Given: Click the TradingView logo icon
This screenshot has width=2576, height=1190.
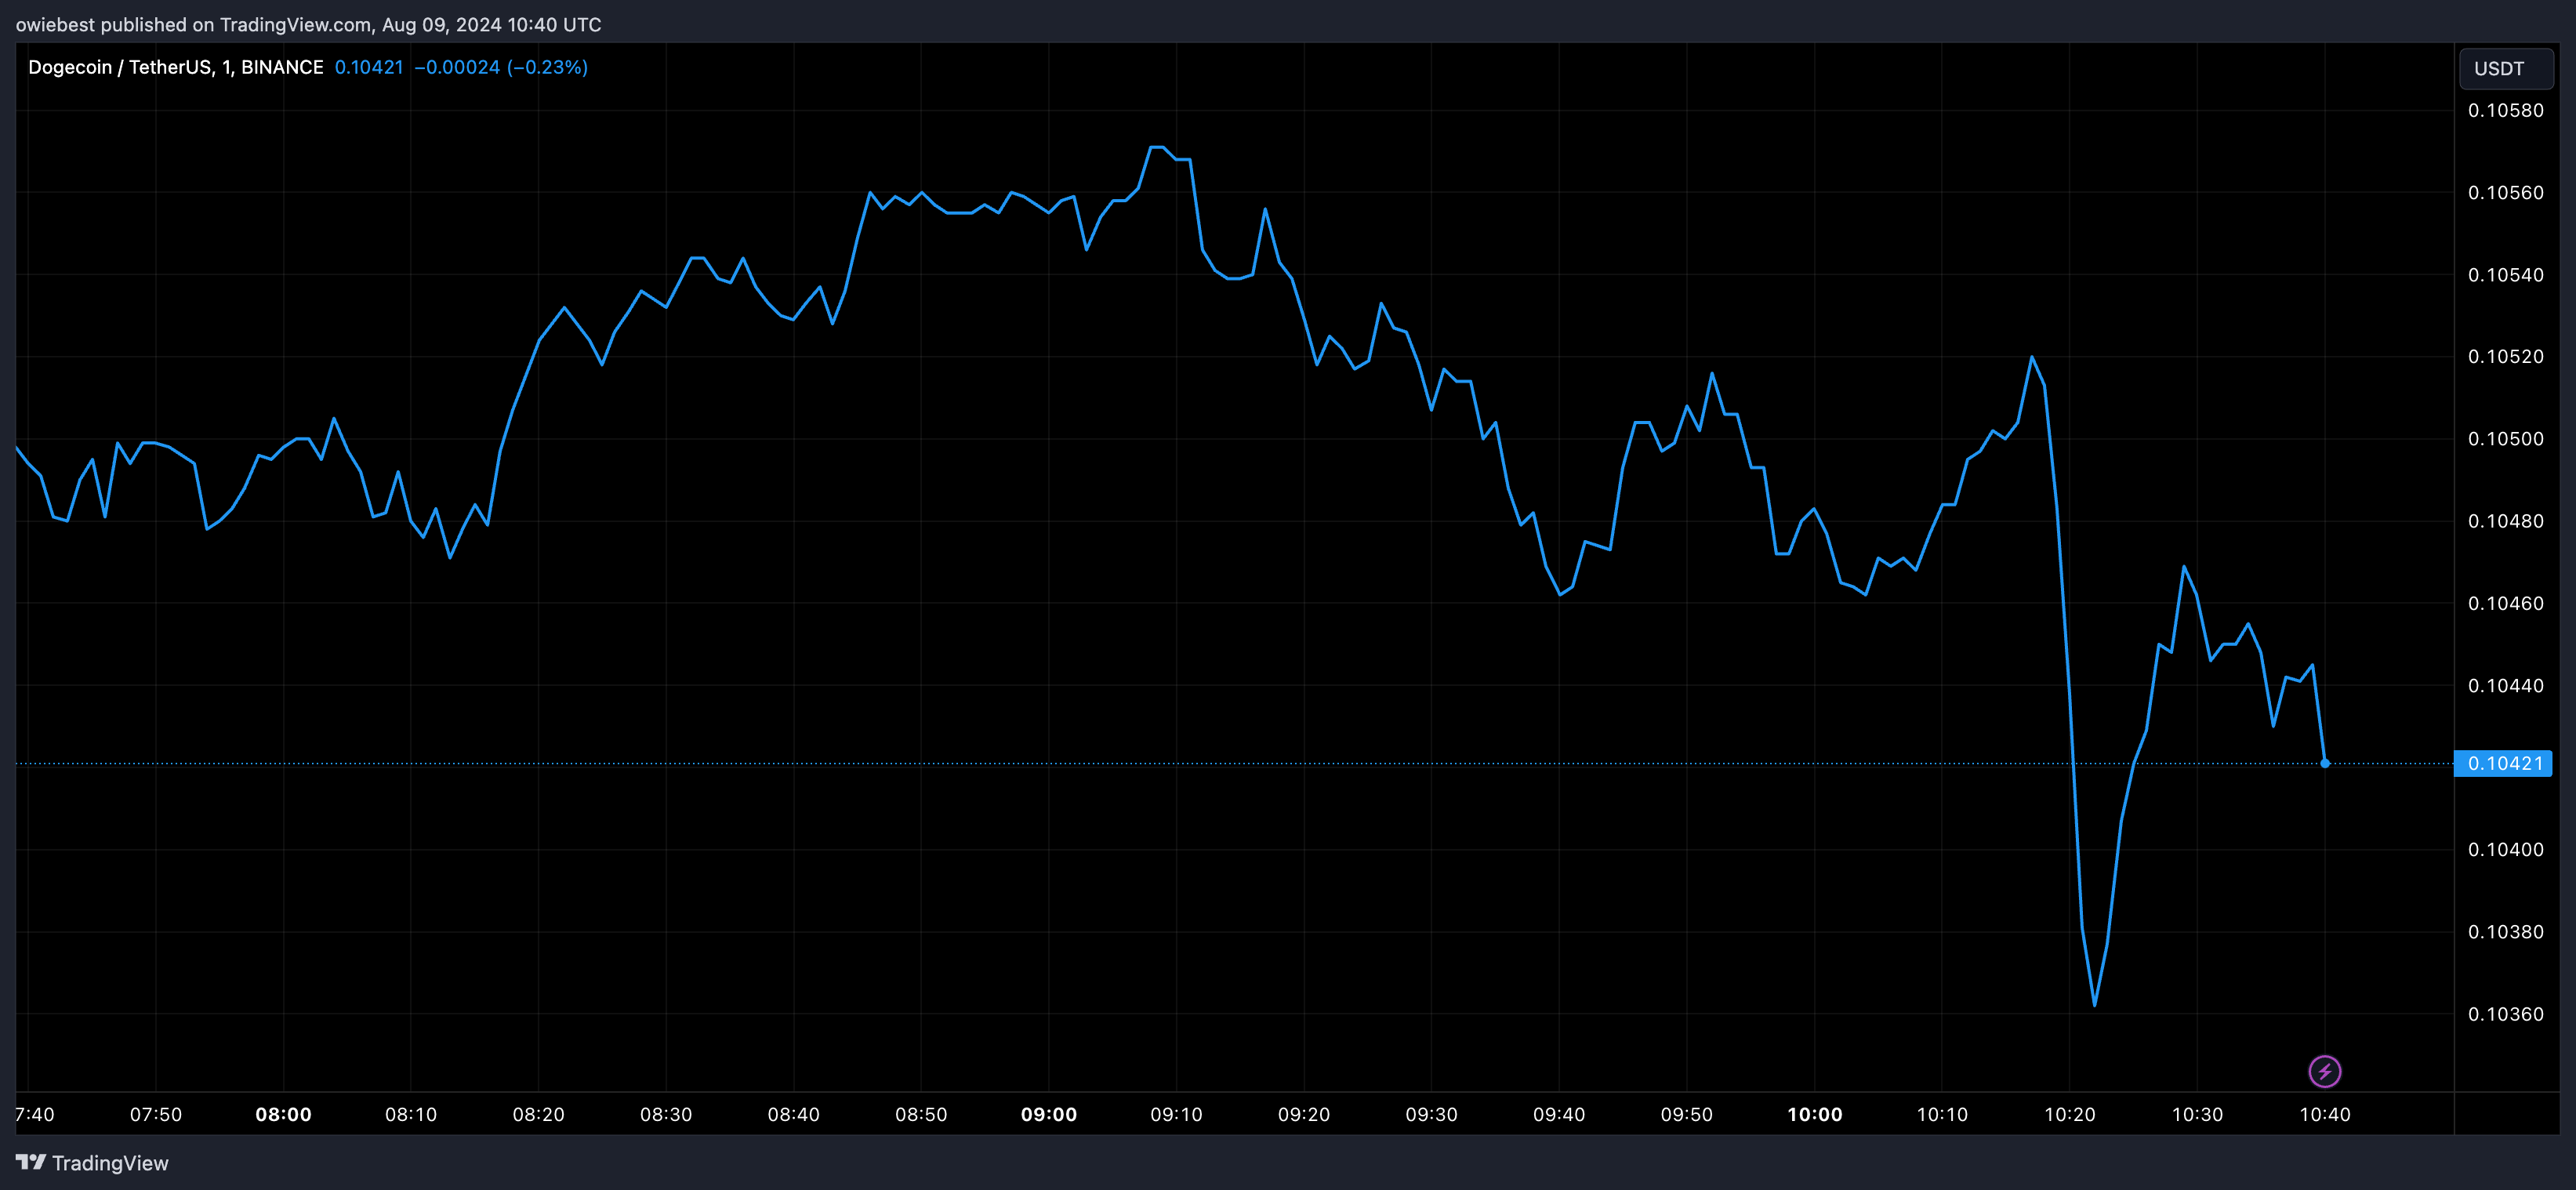Looking at the screenshot, I should click(x=31, y=1162).
